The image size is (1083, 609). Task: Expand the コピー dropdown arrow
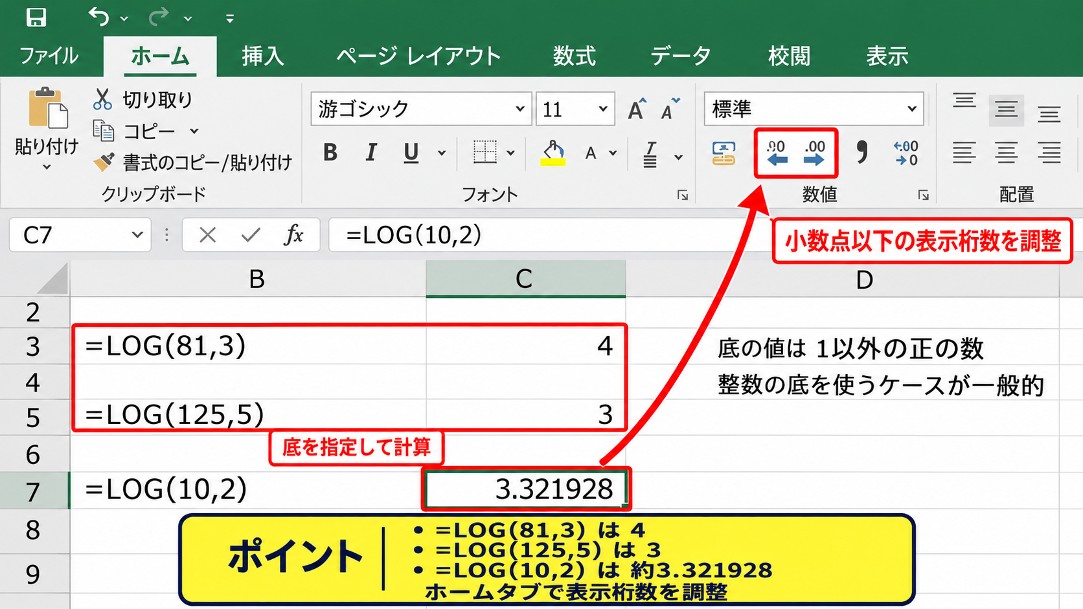(x=194, y=131)
